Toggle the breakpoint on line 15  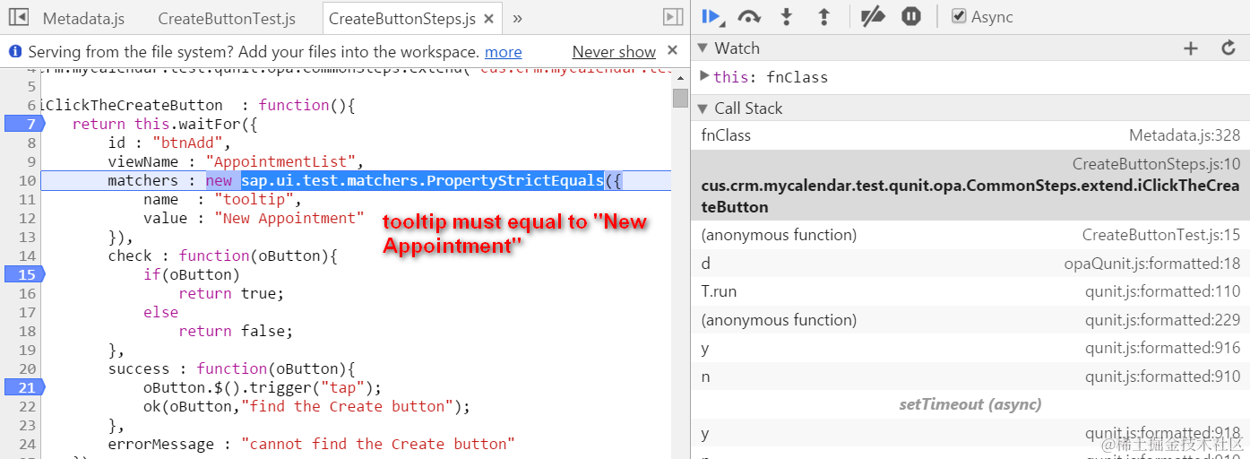[x=24, y=274]
